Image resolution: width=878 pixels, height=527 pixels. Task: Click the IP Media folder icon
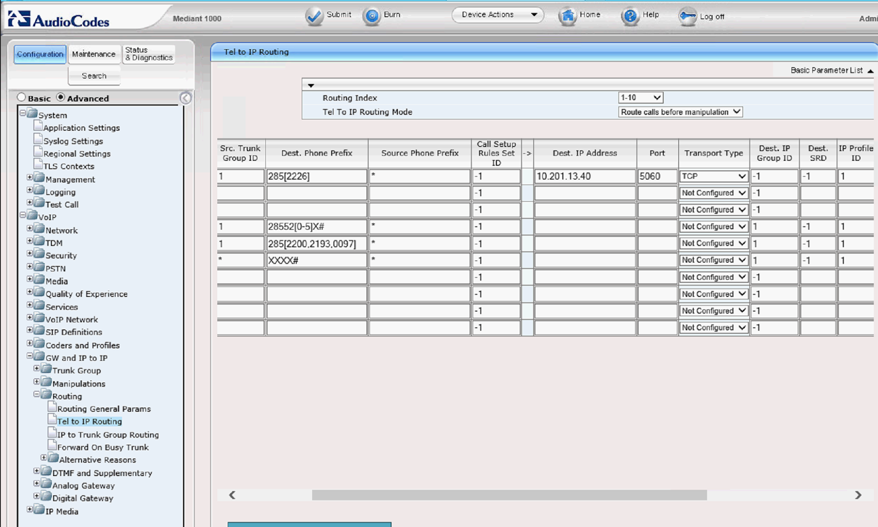(x=40, y=509)
